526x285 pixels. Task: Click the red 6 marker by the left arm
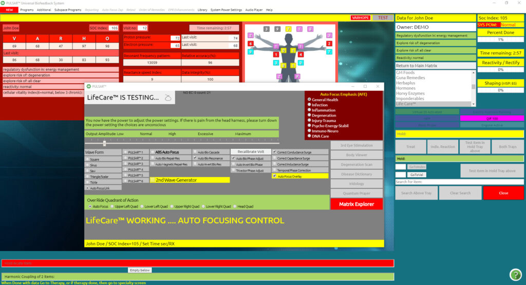pyautogui.click(x=251, y=44)
